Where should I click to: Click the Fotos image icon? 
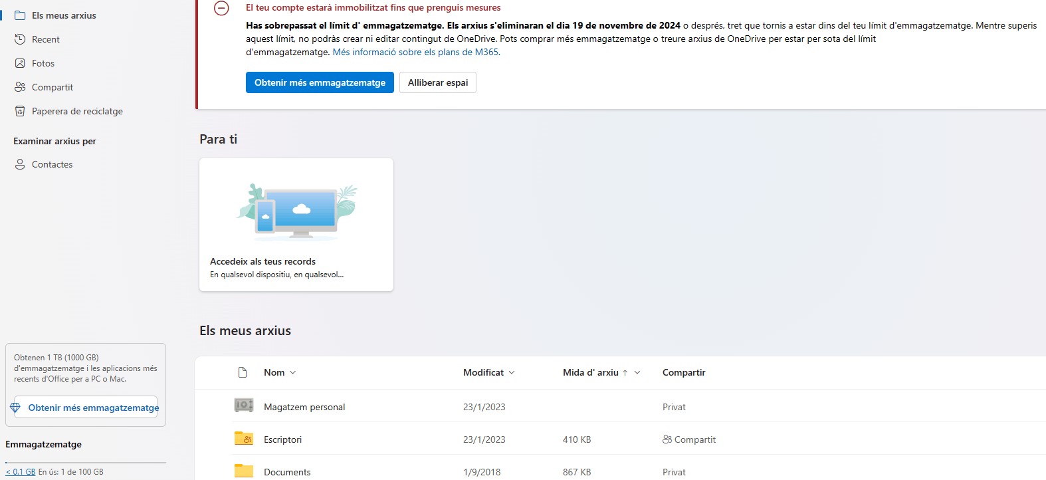[x=20, y=63]
